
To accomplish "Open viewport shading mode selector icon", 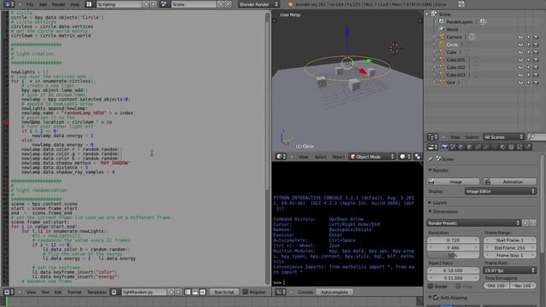I will coord(405,157).
